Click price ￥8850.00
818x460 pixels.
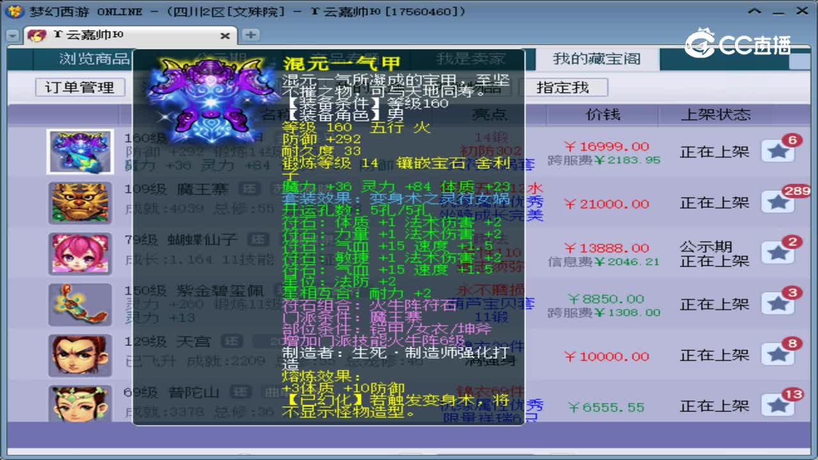click(x=606, y=299)
